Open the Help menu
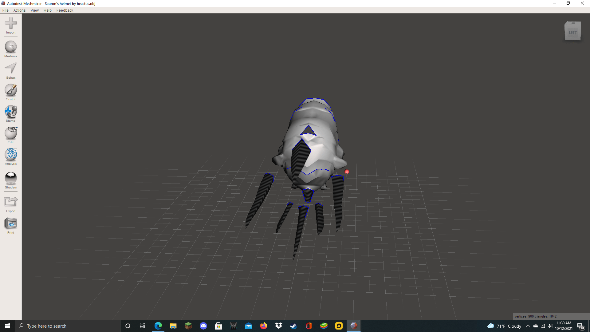The height and width of the screenshot is (332, 590). pos(47,10)
